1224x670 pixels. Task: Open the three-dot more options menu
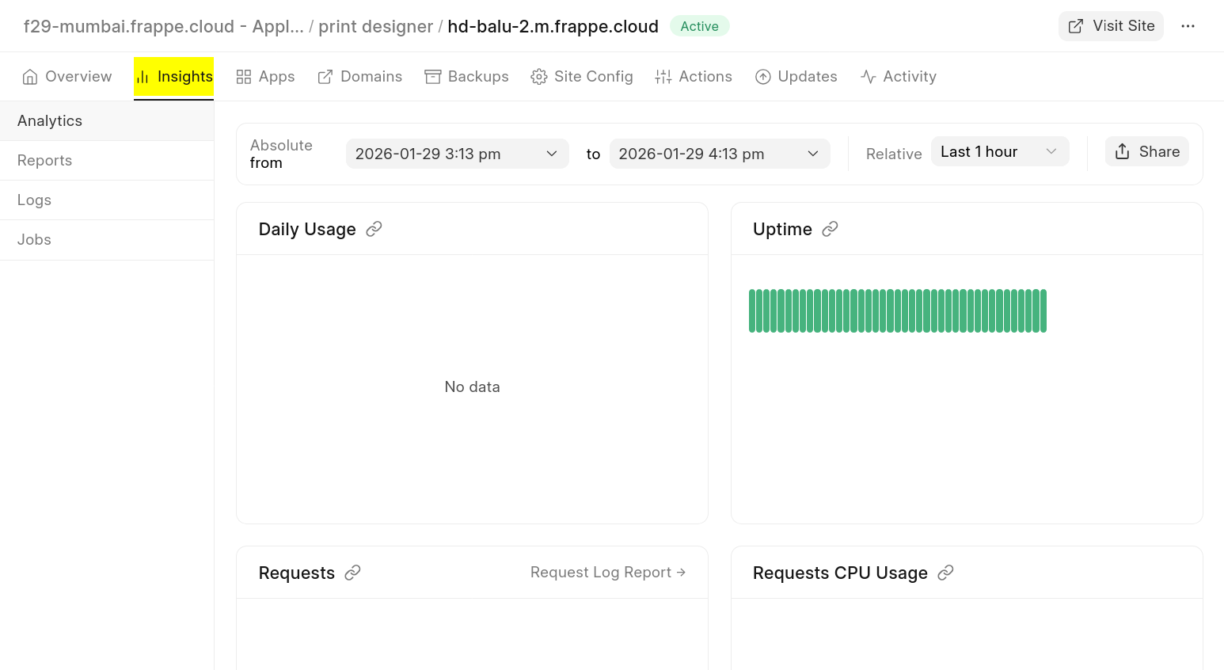[x=1188, y=26]
